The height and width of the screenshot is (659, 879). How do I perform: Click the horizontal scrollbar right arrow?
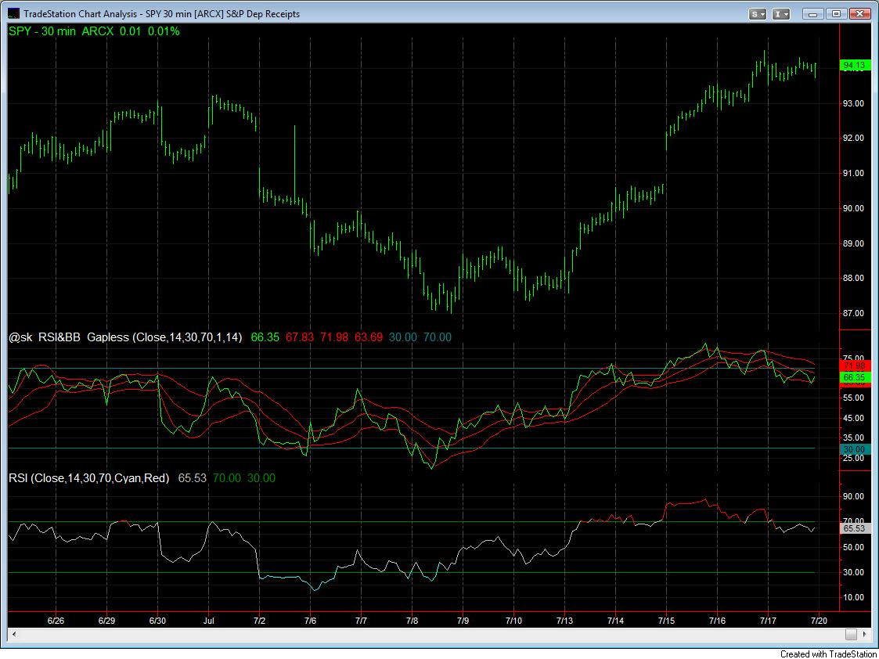click(864, 634)
